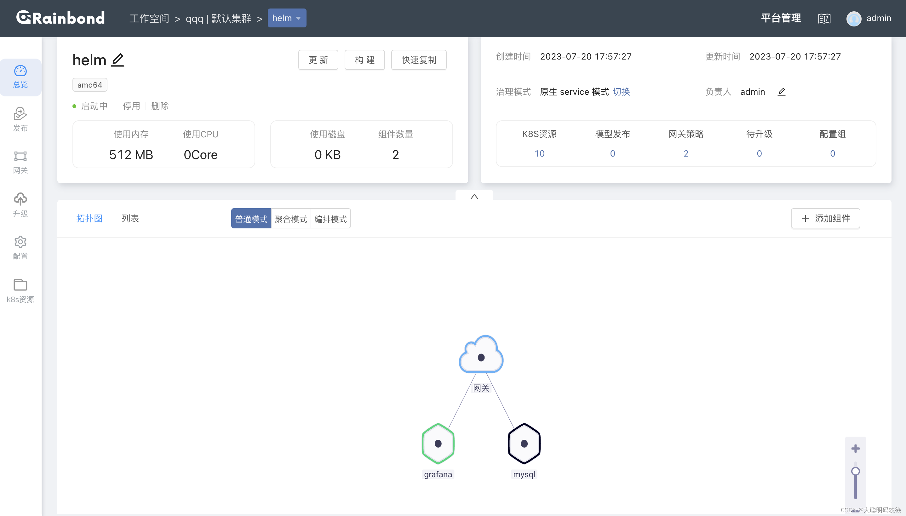Screen dimensions: 906x516
Task: Open the helm application dropdown in breadcrumb
Action: (x=287, y=18)
